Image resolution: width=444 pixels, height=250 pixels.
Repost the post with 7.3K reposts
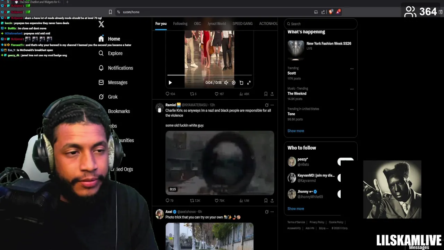195,200
